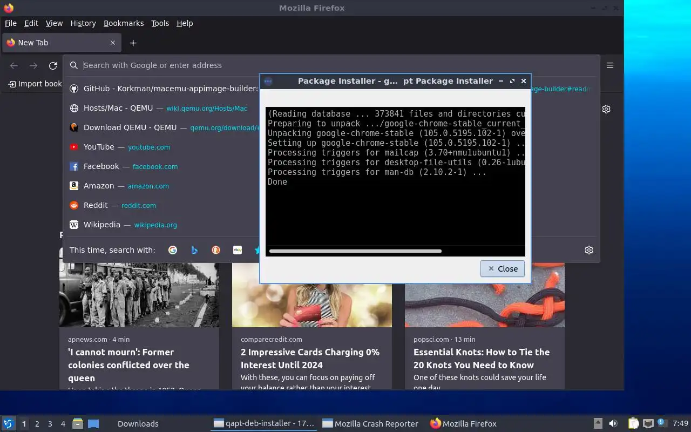Open apnews former colonies article thumbnail
The height and width of the screenshot is (432, 691).
pos(139,295)
